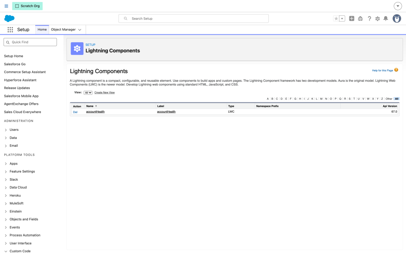
Task: Open Commerce Setup Assistant
Action: point(25,72)
